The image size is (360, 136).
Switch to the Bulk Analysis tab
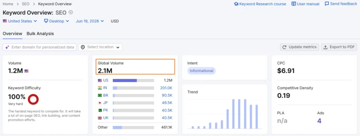tap(40, 34)
